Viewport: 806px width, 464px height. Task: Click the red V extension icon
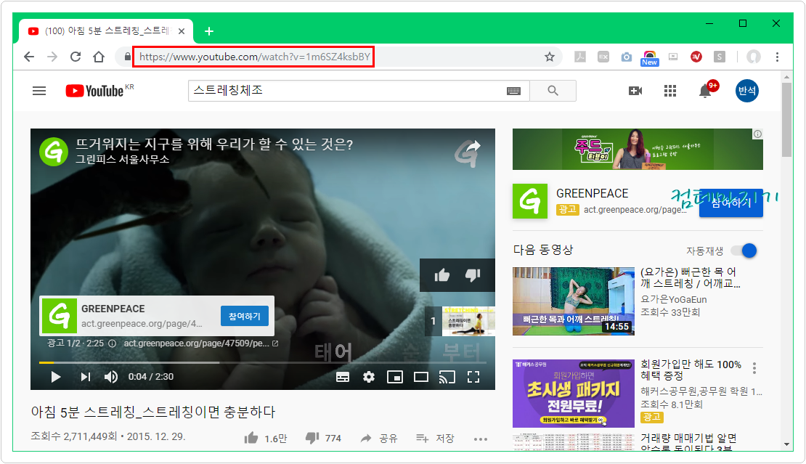(x=696, y=57)
